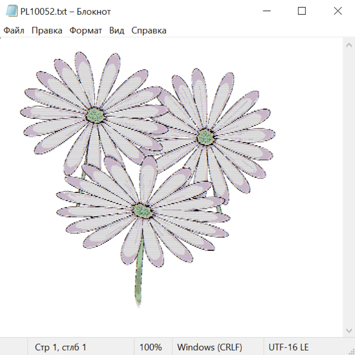Open the Вид menu
Image resolution: width=355 pixels, height=355 pixels.
(x=117, y=30)
